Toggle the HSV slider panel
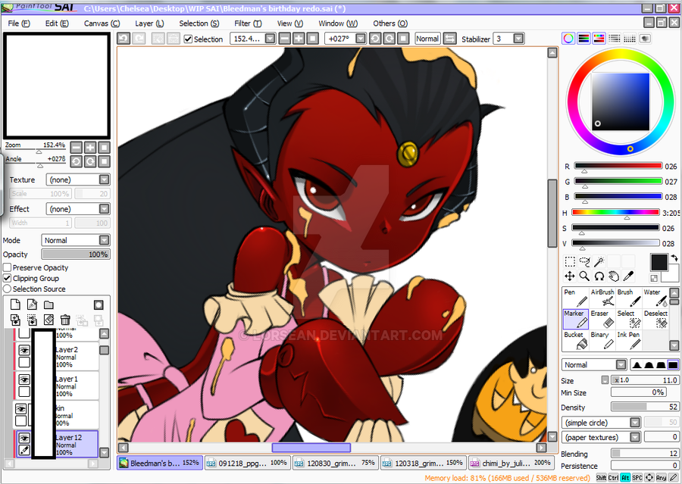The image size is (682, 484). pyautogui.click(x=599, y=39)
